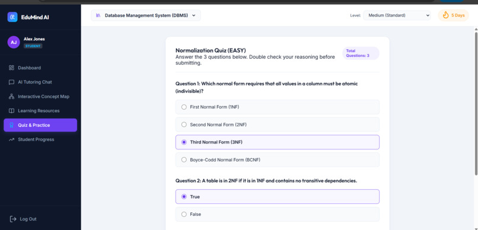Open the Quiz & Practice section
This screenshot has width=478, height=230.
40,125
